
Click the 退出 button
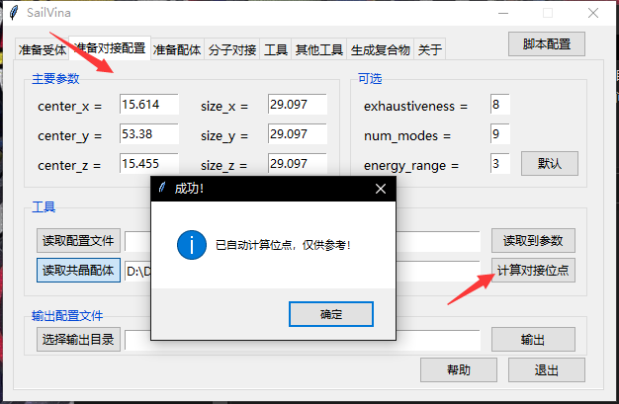547,369
